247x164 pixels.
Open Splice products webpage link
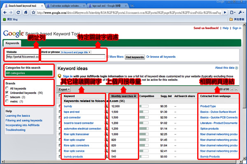coord(210,128)
